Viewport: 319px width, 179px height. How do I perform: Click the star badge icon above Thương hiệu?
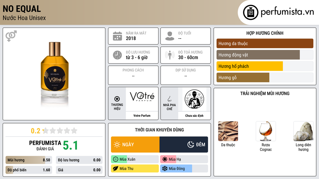117,99
